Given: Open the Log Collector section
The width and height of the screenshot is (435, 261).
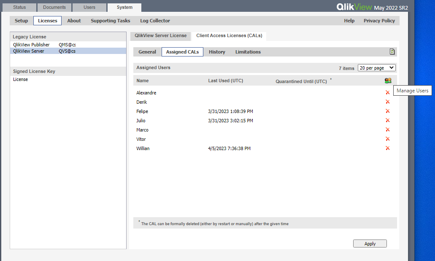Looking at the screenshot, I should pyautogui.click(x=155, y=21).
